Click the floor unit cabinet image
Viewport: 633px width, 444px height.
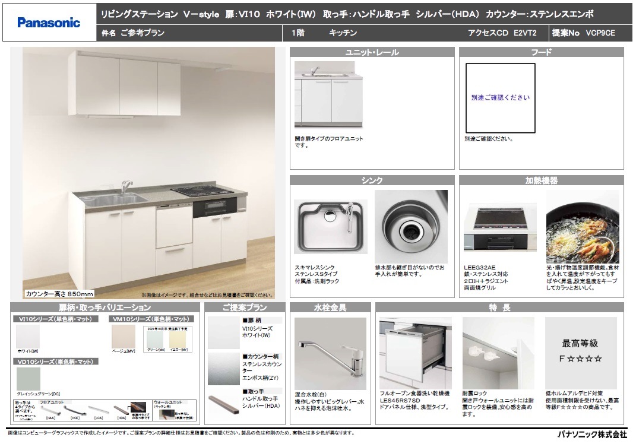tap(328, 96)
